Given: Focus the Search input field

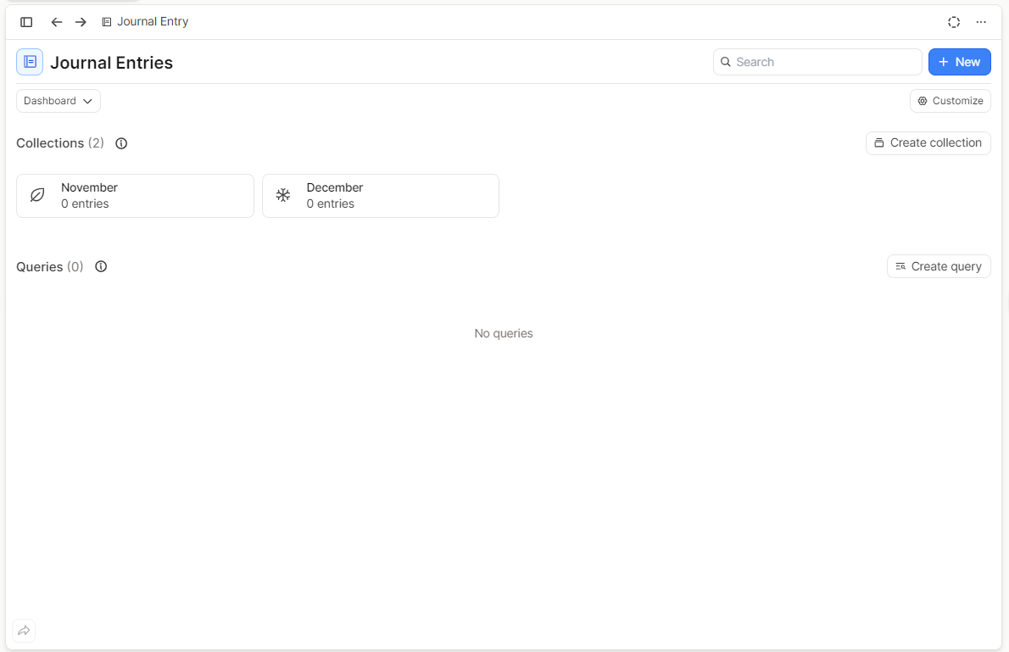Looking at the screenshot, I should click(817, 62).
